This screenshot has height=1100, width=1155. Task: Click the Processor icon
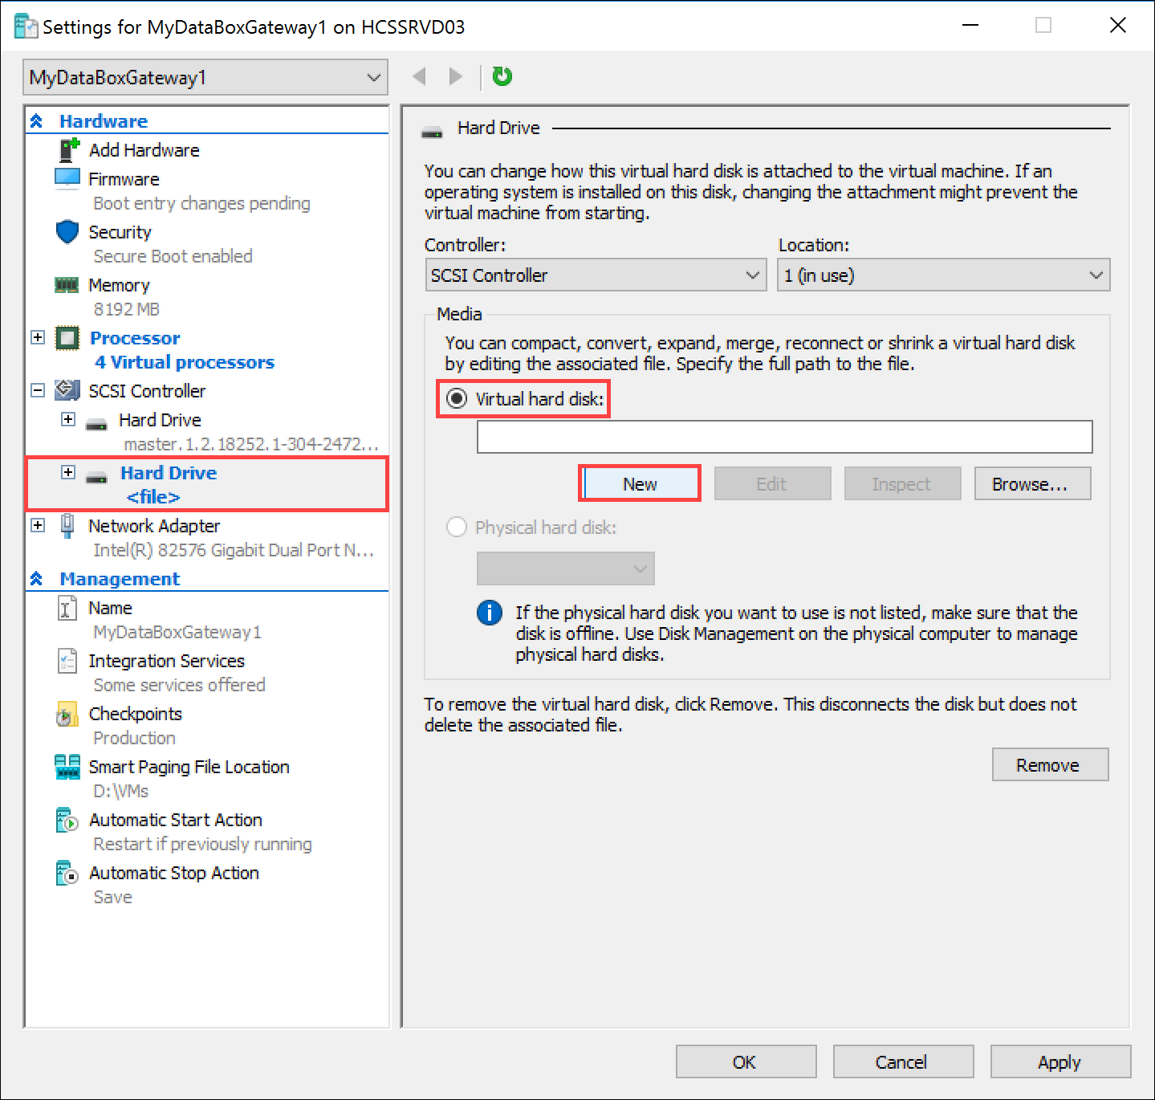point(67,338)
